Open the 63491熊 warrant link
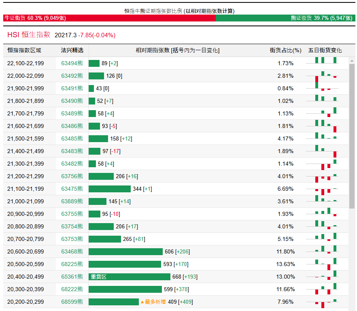 [72, 88]
